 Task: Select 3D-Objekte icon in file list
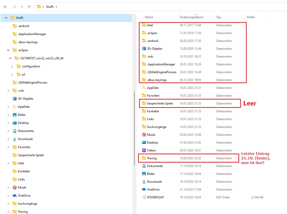(x=144, y=49)
